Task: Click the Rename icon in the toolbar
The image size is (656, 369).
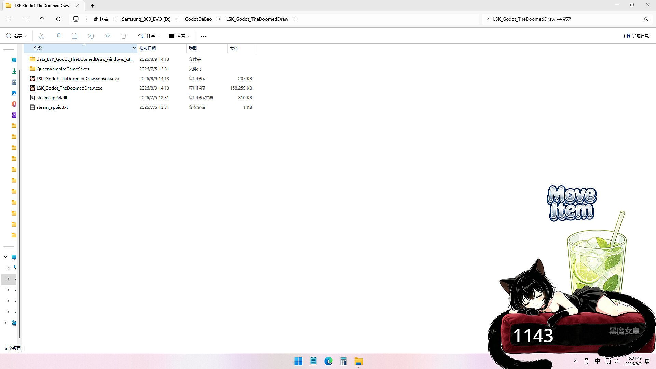Action: pos(91,36)
